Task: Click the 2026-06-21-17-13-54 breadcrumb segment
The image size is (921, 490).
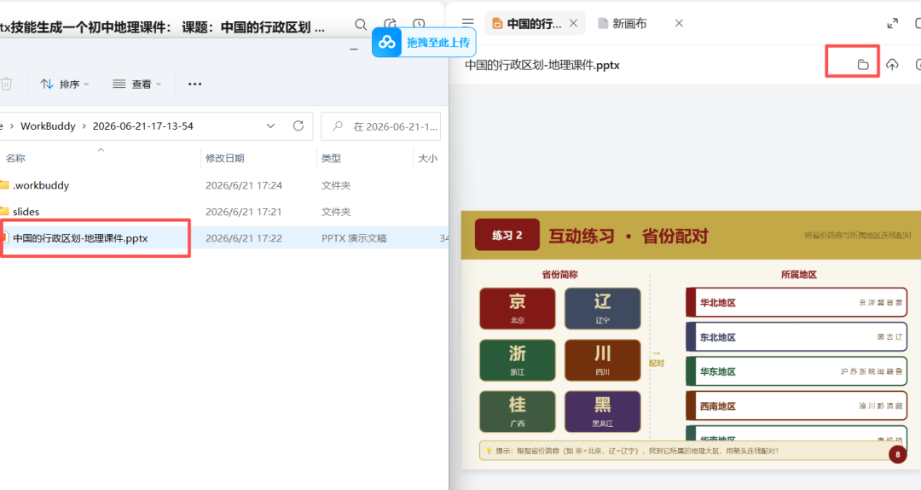Action: point(142,125)
